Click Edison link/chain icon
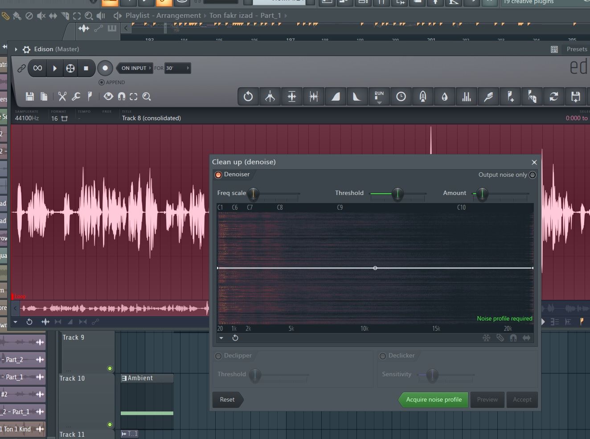Screen dimensions: 590x439 pos(21,68)
